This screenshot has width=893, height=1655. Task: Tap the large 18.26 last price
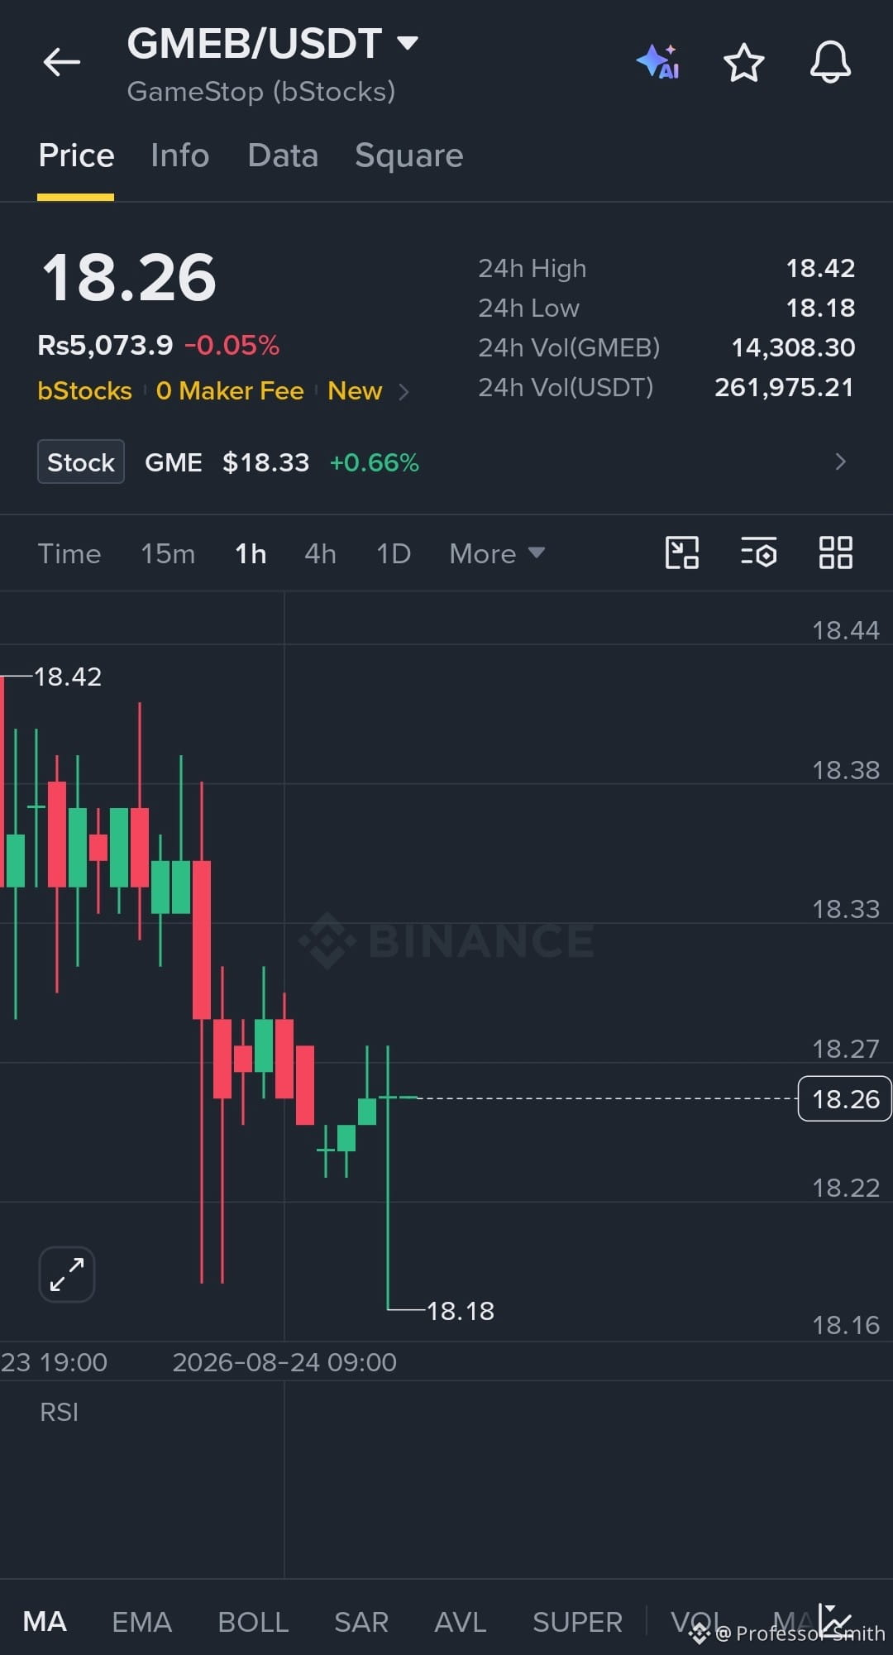point(129,277)
